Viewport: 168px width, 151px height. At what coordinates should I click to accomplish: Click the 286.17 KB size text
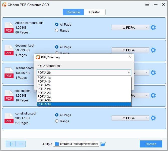(x=22, y=118)
